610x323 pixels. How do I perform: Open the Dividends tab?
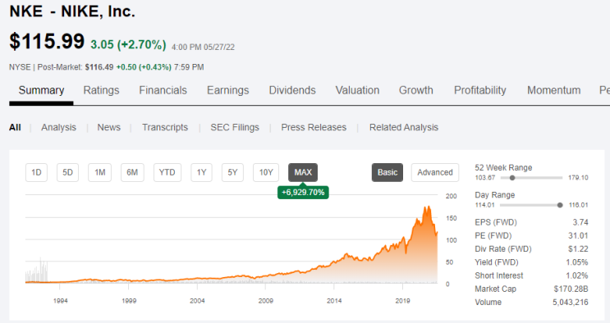pyautogui.click(x=292, y=90)
